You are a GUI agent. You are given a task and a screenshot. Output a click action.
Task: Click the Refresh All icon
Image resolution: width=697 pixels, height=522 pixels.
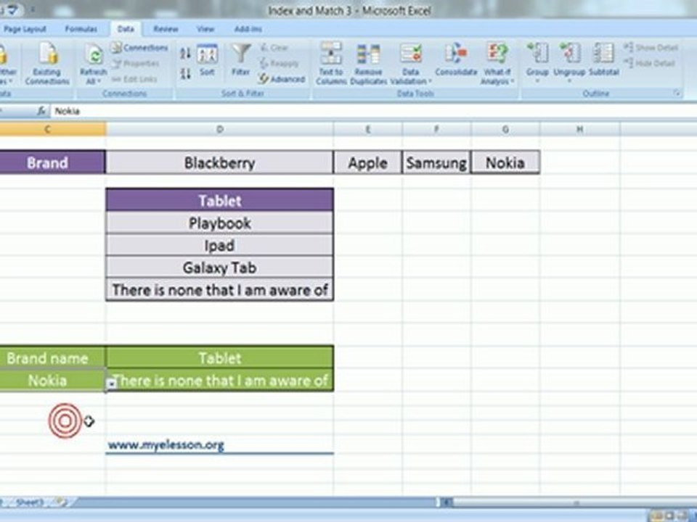click(x=94, y=57)
